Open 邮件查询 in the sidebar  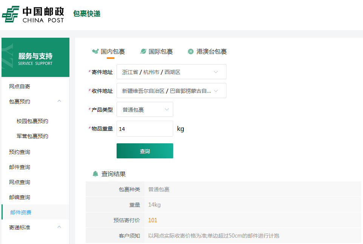tap(20, 167)
